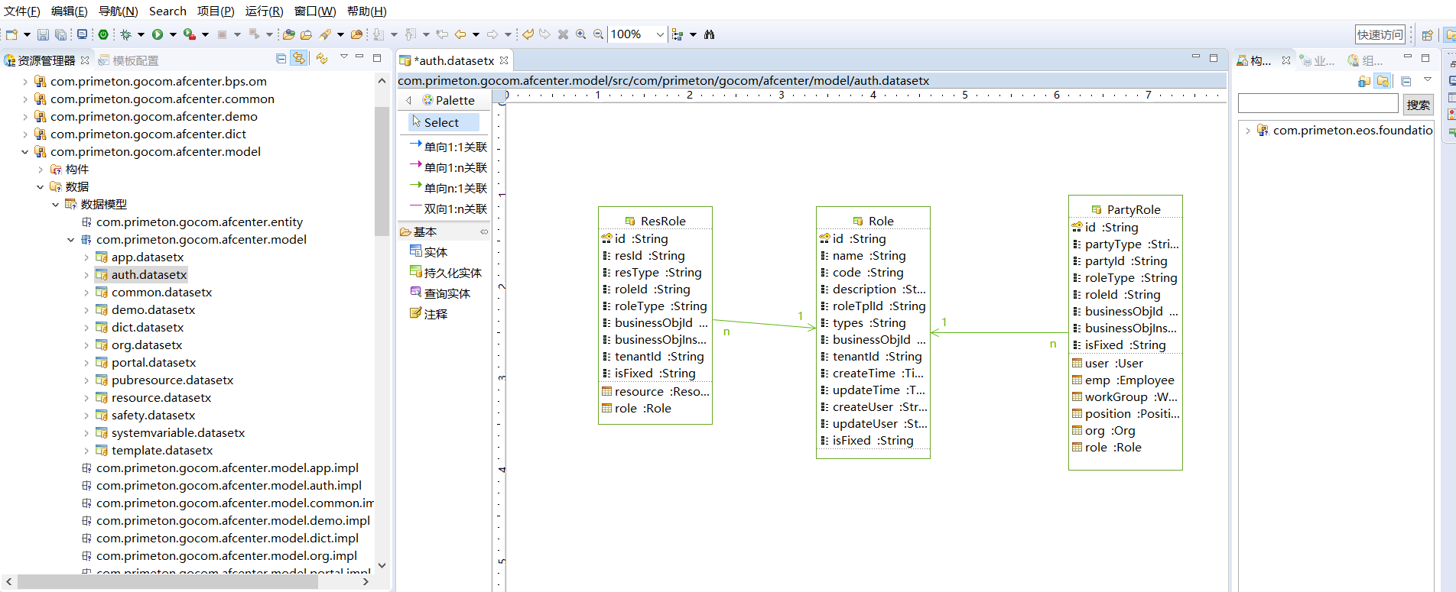1456x592 pixels.
Task: Select the PartyRole entity title in diagram
Action: pos(1133,209)
